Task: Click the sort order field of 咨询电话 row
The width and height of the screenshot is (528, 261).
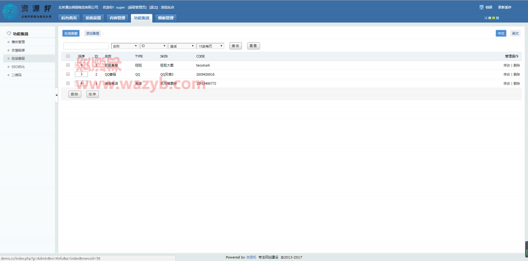Action: (81, 84)
